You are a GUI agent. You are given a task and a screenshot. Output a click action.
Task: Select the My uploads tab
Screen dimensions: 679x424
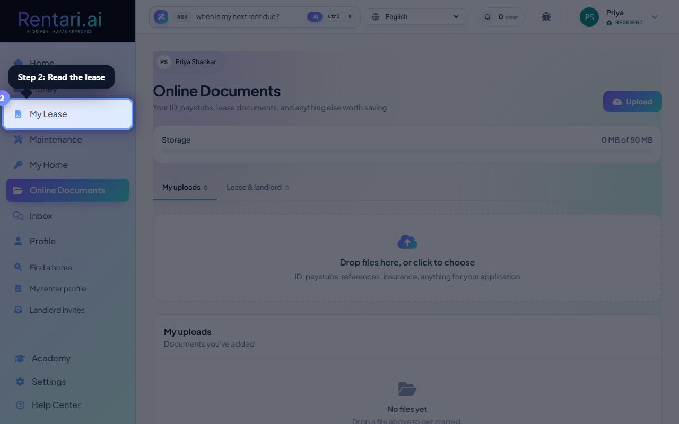[x=185, y=187]
